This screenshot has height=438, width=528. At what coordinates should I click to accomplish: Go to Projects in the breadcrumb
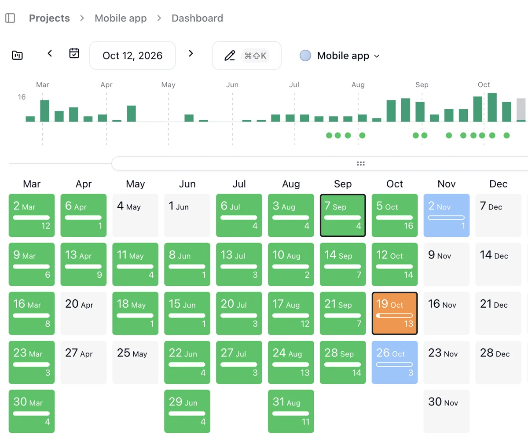click(49, 18)
